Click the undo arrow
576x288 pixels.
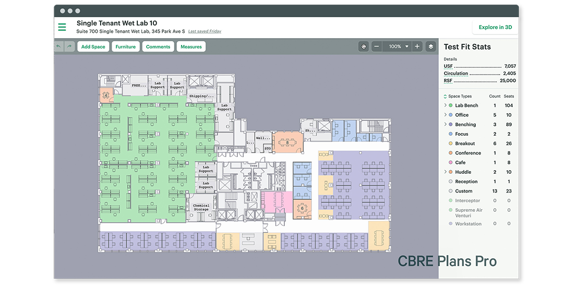pos(58,47)
